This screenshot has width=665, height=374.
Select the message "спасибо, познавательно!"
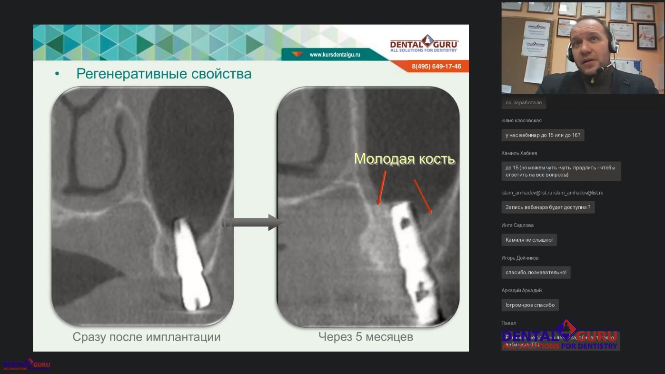point(536,272)
